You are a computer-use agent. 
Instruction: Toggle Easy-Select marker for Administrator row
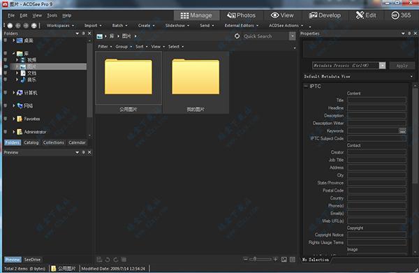click(6, 132)
